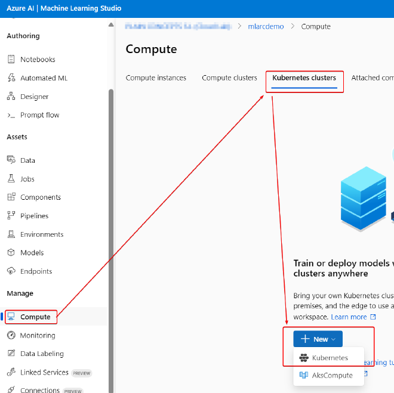
Task: Open the Models page
Action: coord(32,253)
